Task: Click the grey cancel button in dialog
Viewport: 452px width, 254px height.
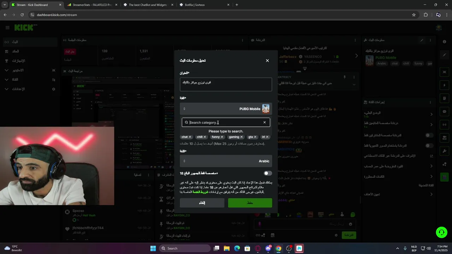Action: pyautogui.click(x=202, y=203)
